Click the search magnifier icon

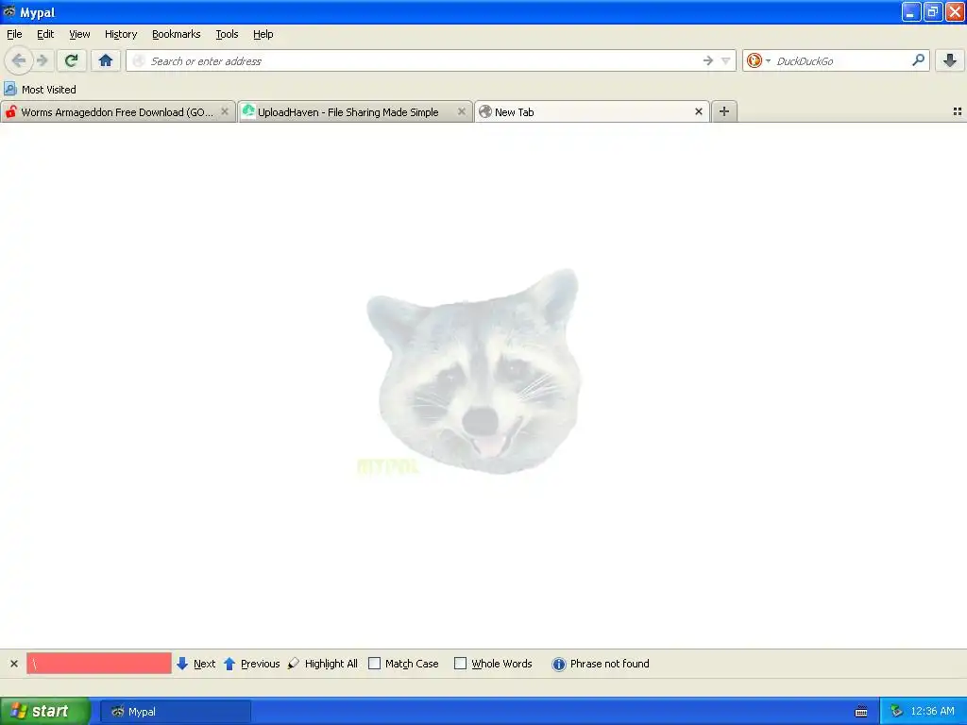(x=918, y=60)
